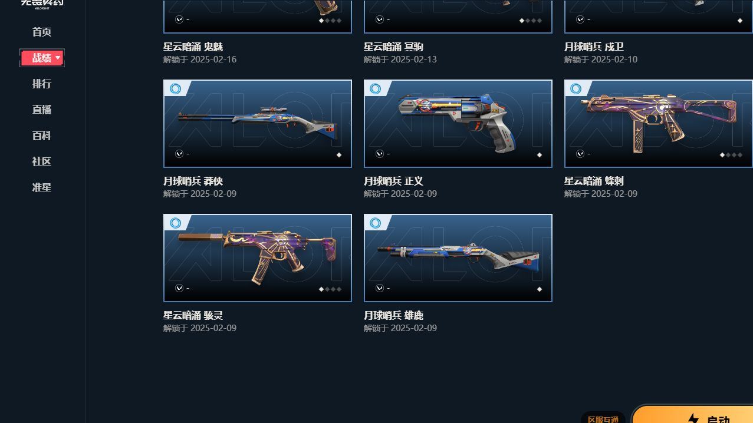Open the 首页 sidebar menu item

(x=42, y=32)
